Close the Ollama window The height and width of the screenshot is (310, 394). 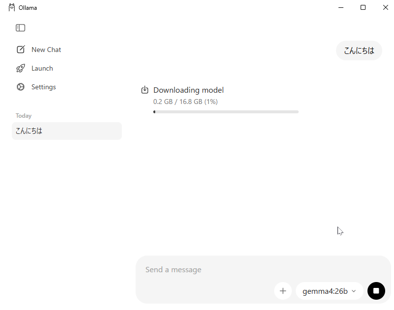point(385,7)
